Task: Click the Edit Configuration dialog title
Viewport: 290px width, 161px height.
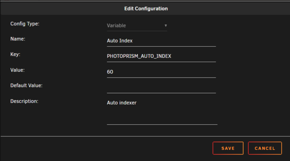Action: tap(146, 9)
